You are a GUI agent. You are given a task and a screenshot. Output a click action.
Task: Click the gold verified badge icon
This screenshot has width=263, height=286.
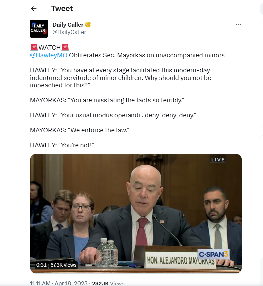pyautogui.click(x=88, y=24)
